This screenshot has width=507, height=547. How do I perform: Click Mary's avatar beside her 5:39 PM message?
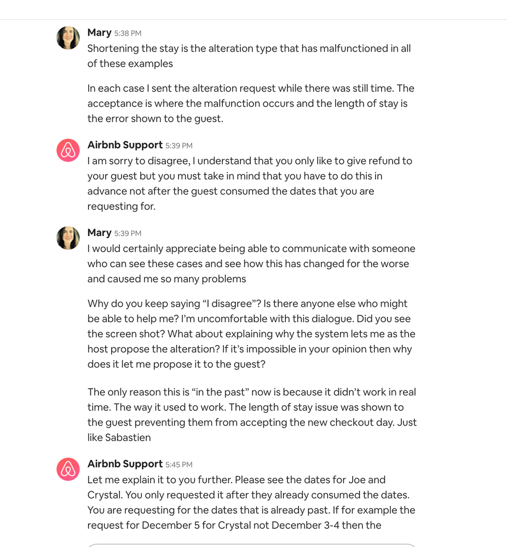coord(68,238)
